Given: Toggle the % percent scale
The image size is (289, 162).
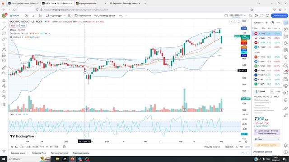Looking at the screenshot, I should click(237, 147).
